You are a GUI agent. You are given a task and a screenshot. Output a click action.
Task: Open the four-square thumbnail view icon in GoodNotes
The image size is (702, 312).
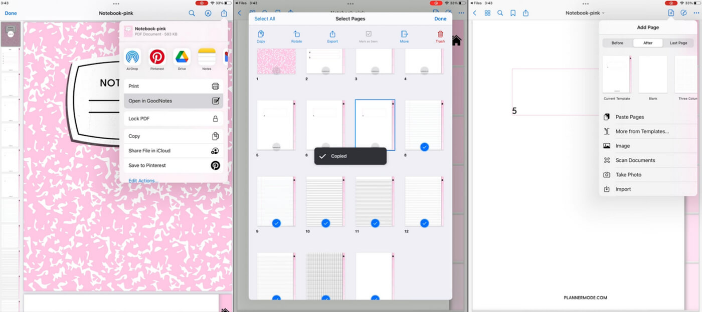pyautogui.click(x=487, y=13)
